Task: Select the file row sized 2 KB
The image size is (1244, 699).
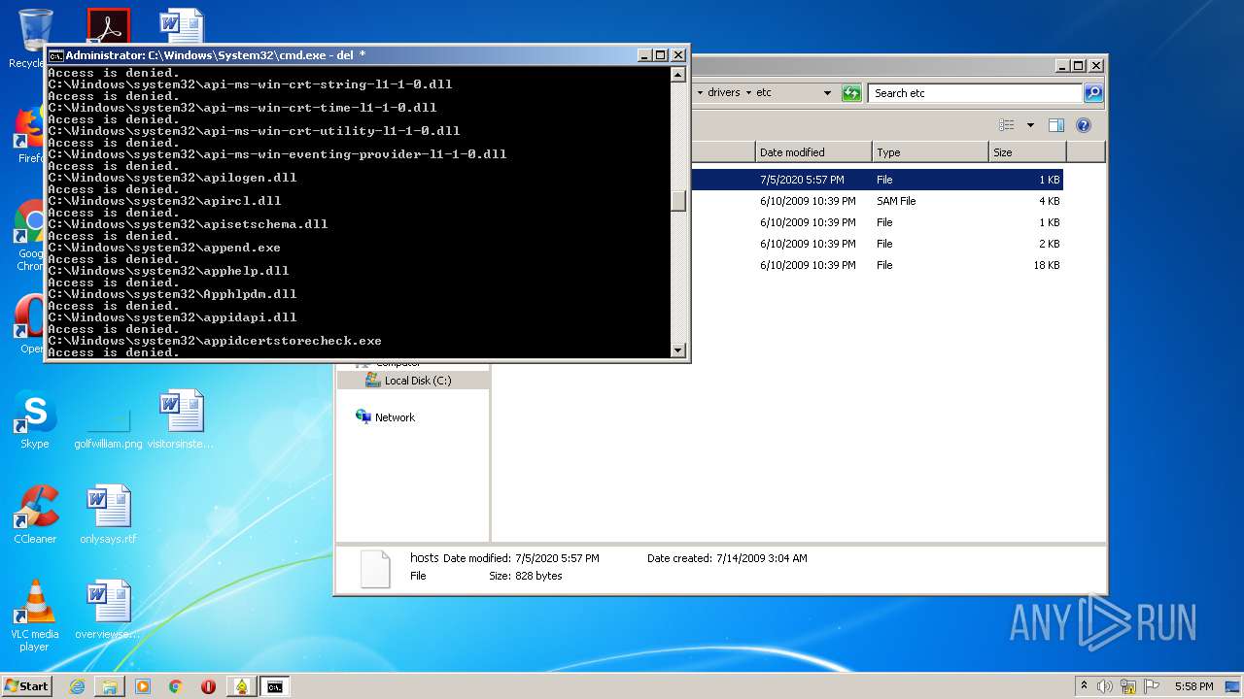Action: click(877, 244)
